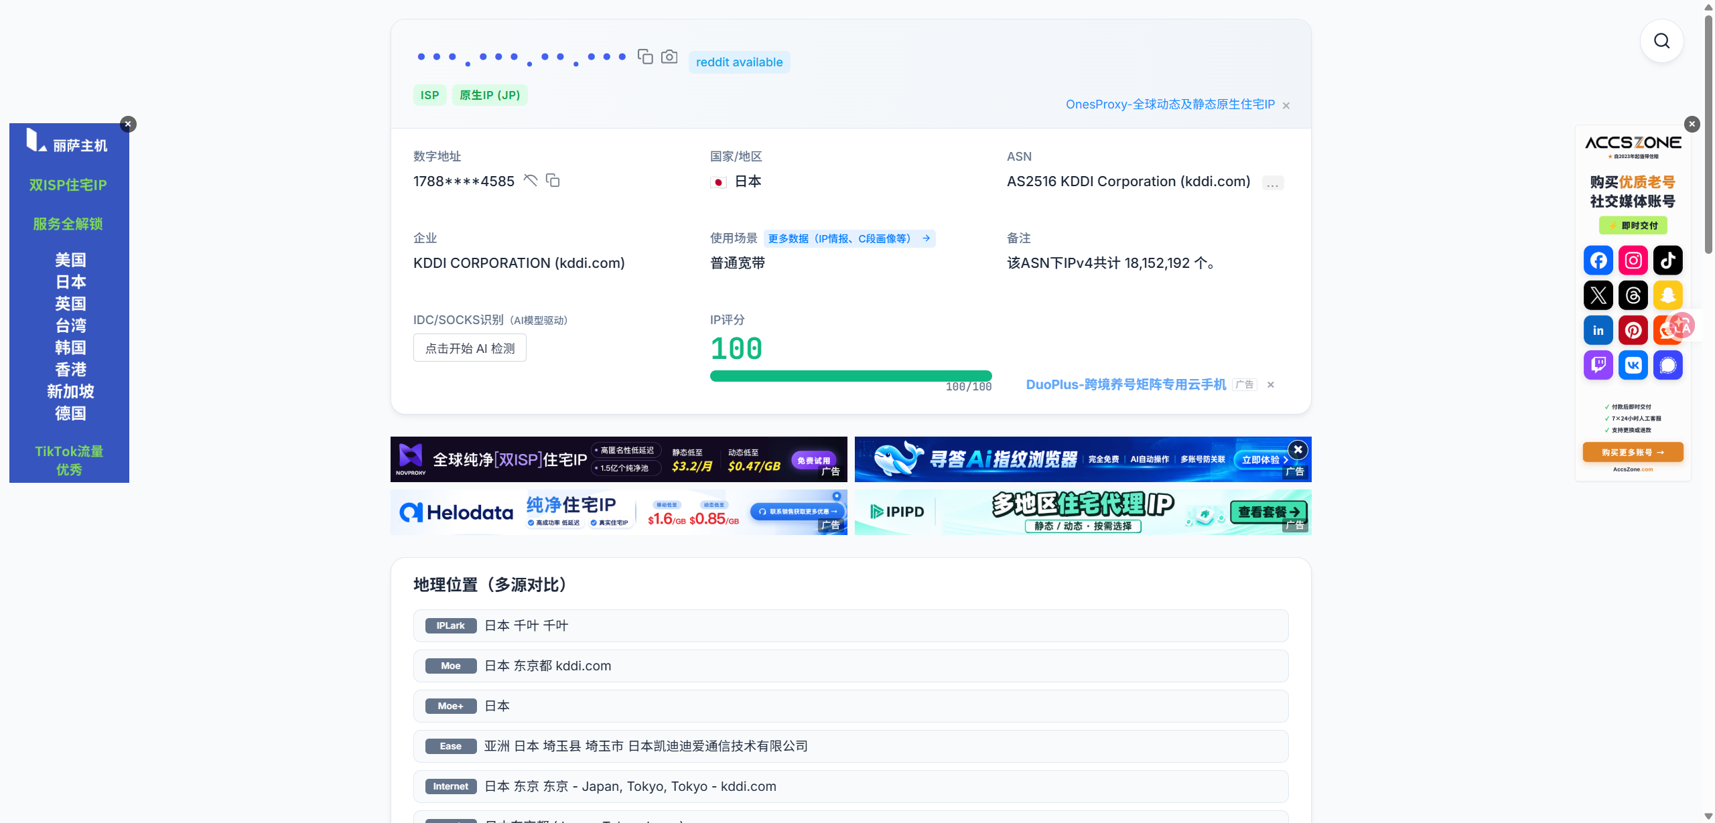Click the Twitch icon
1715x823 pixels.
pyautogui.click(x=1598, y=365)
